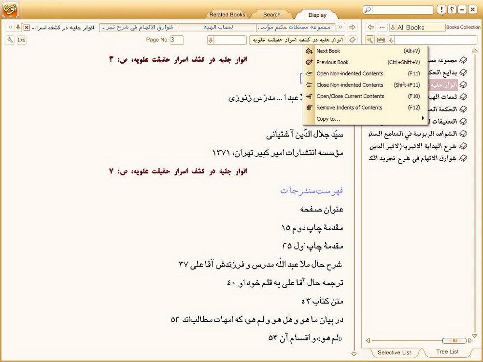Open help with the question mark button
483x362 pixels.
click(x=452, y=10)
